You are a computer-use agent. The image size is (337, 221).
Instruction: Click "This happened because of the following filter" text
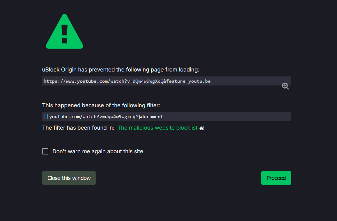[x=101, y=105]
